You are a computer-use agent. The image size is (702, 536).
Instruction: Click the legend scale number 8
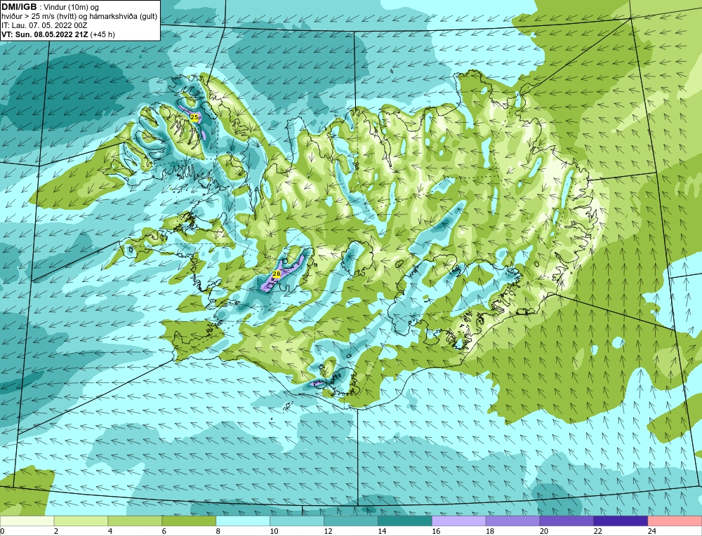(x=218, y=531)
